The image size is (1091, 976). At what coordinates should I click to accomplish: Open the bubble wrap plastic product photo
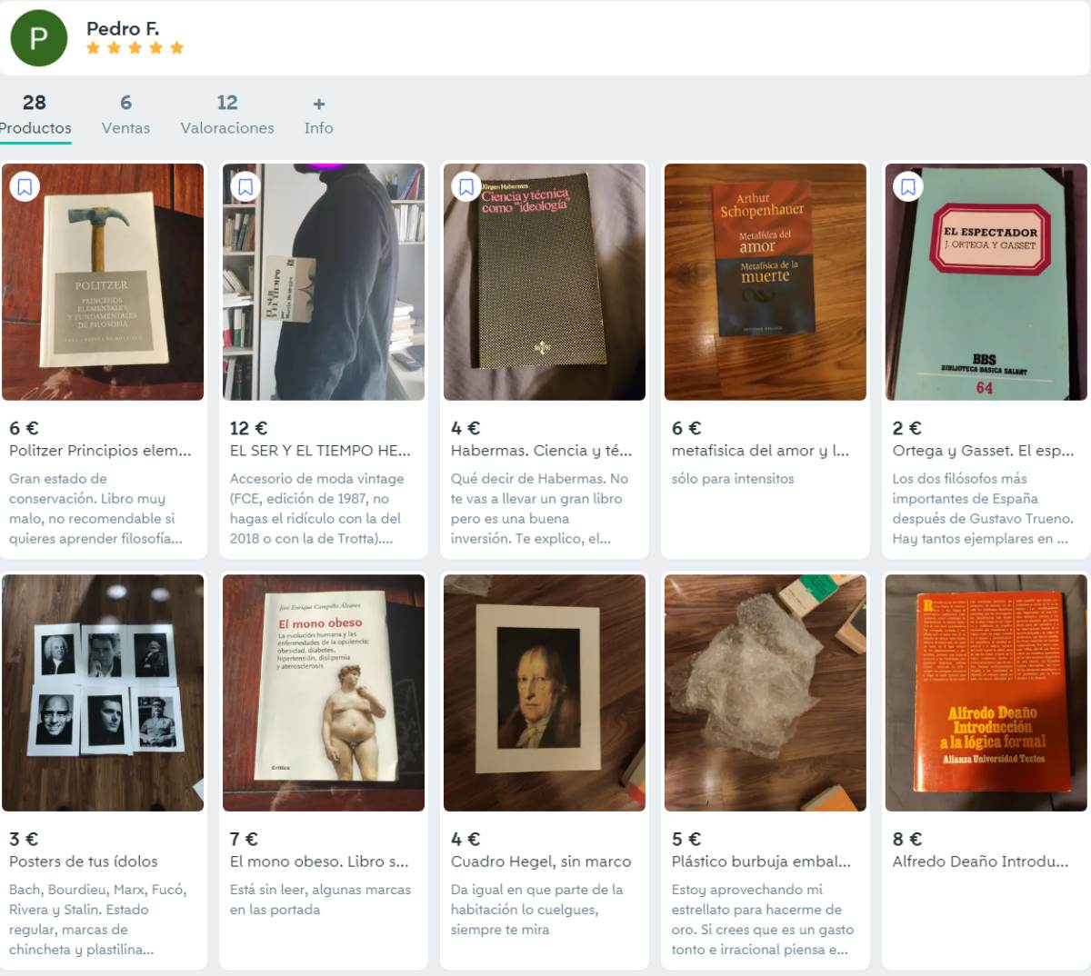click(765, 692)
